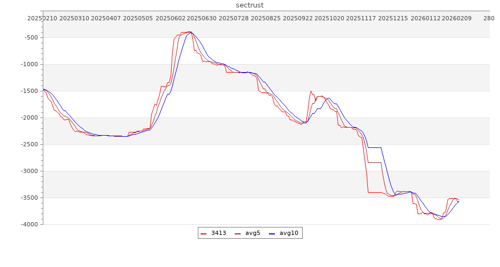Click the -1500 value axis label
The height and width of the screenshot is (267, 500).
coord(28,91)
